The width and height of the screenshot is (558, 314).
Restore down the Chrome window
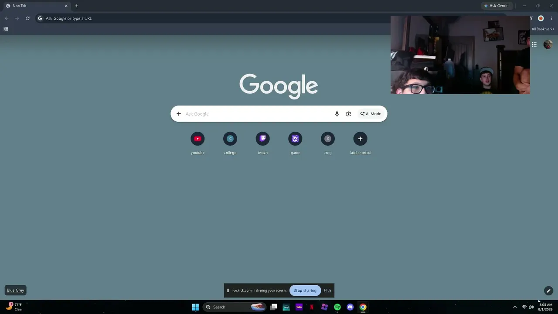[538, 6]
